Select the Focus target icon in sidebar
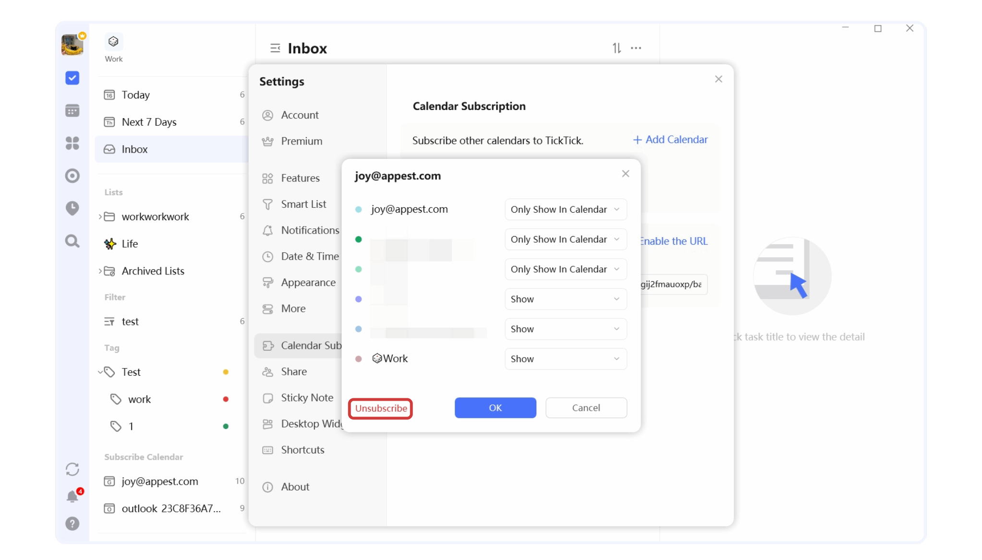Viewport: 982px width, 560px height. pyautogui.click(x=72, y=176)
